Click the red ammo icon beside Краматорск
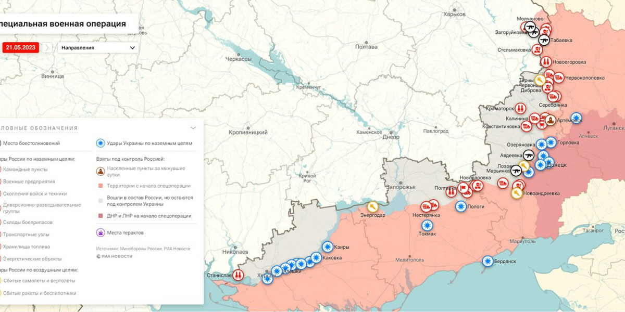The image size is (625, 312). tap(520, 109)
